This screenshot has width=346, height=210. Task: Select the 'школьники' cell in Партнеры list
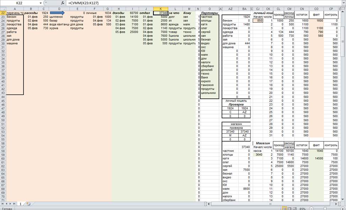click(209, 93)
